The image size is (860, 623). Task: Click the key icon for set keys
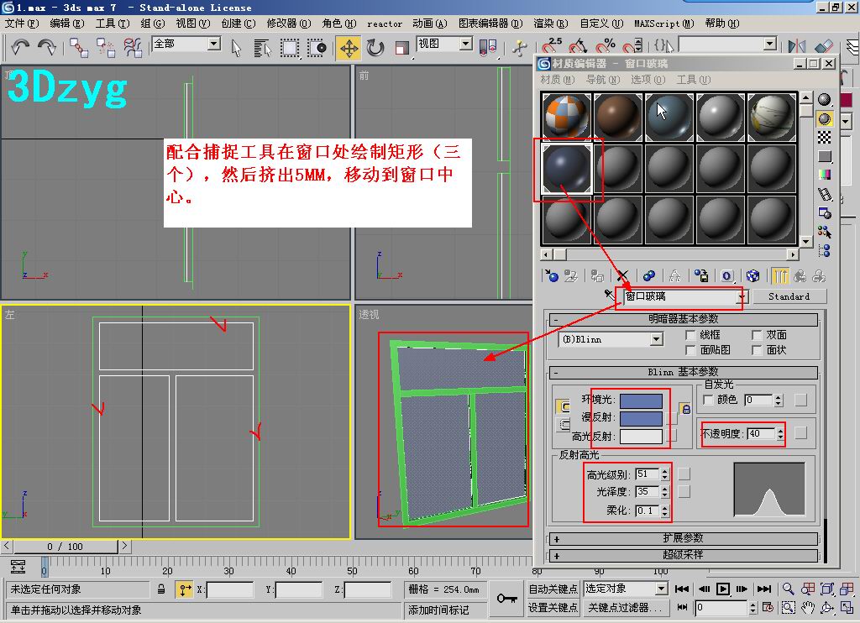[x=506, y=598]
